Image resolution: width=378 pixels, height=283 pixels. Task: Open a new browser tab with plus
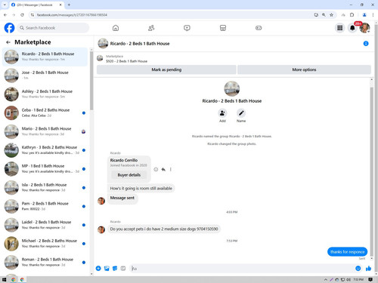coord(69,5)
